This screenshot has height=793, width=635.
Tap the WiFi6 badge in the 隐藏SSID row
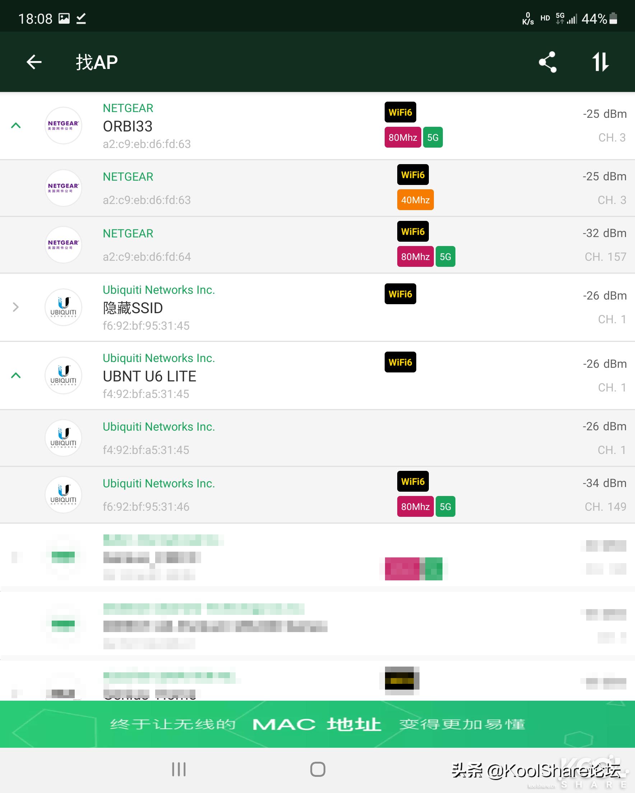400,294
